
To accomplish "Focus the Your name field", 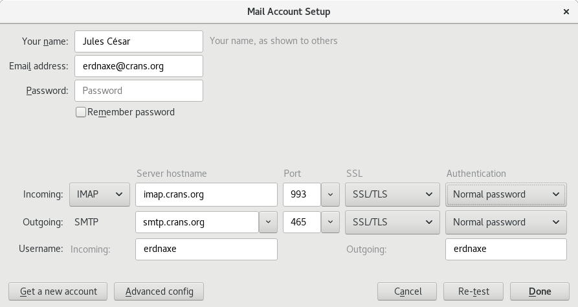I will (139, 41).
